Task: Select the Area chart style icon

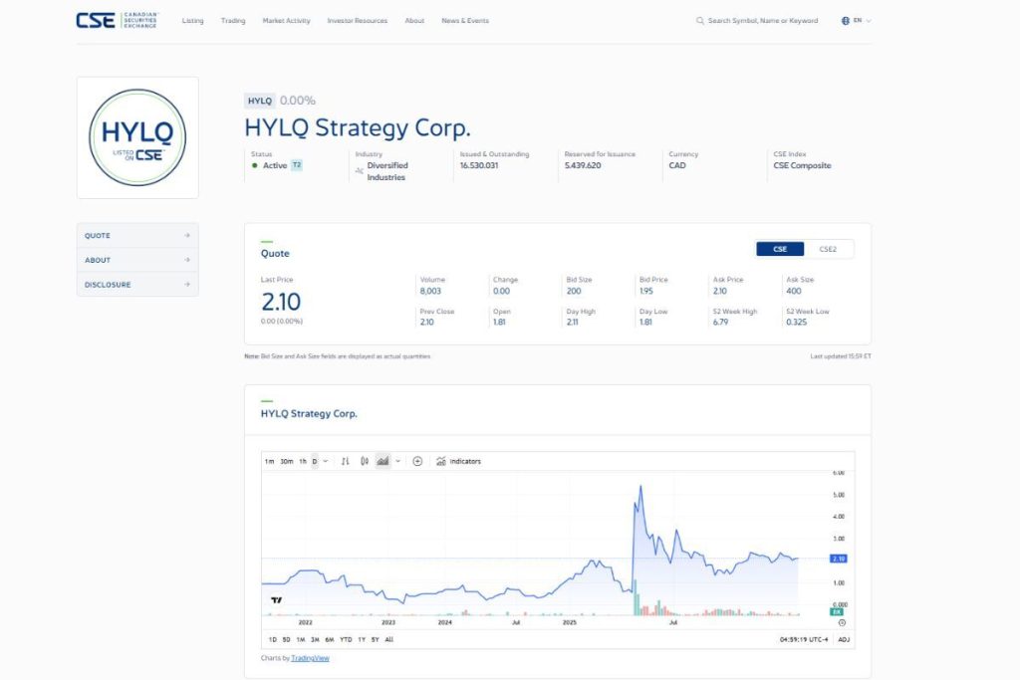Action: (x=382, y=462)
